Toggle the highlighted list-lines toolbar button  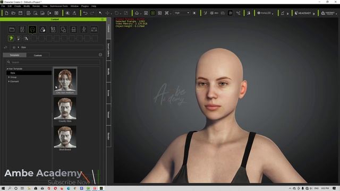tap(230, 13)
